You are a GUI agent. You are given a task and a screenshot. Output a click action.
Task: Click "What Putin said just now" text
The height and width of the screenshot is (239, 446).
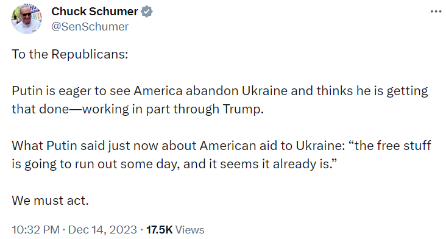click(x=85, y=146)
